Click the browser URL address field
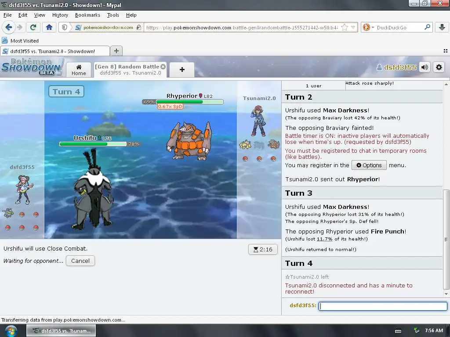 click(243, 27)
